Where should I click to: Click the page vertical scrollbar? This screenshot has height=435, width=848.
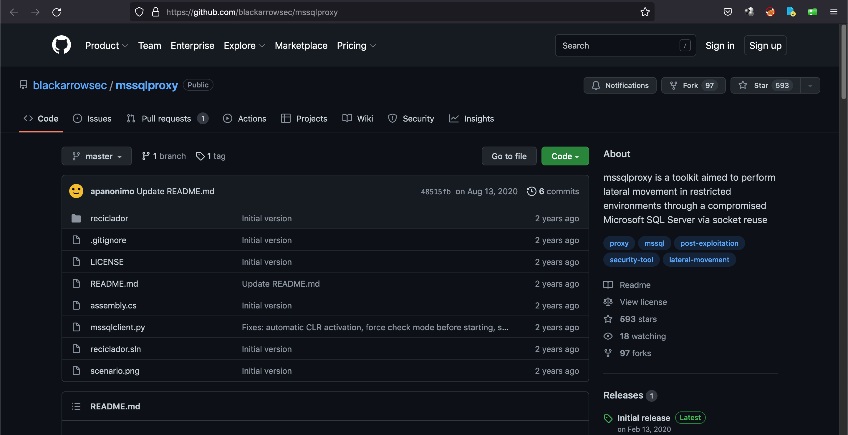pyautogui.click(x=843, y=61)
